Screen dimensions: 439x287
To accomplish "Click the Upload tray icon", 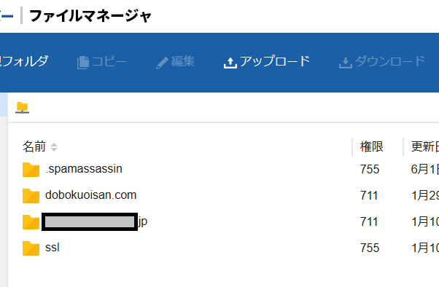I will (230, 63).
